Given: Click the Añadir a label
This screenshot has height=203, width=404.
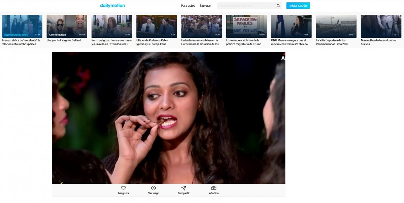Looking at the screenshot, I should click(x=213, y=193).
